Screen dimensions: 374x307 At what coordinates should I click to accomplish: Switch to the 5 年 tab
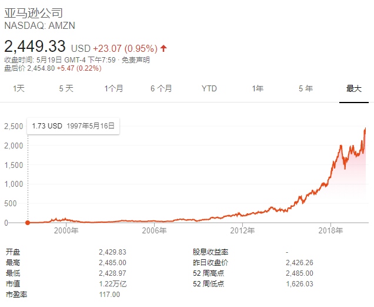305,88
